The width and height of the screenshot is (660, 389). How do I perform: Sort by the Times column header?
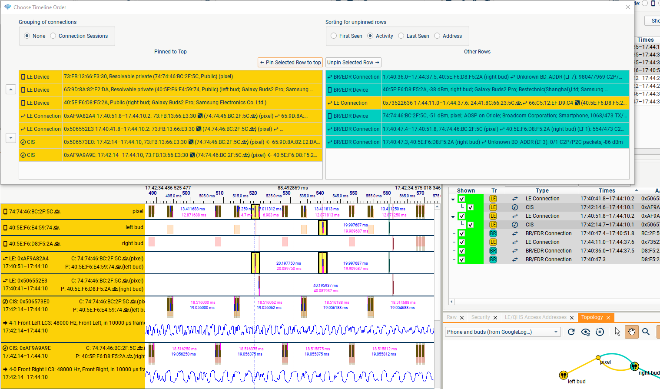click(607, 190)
